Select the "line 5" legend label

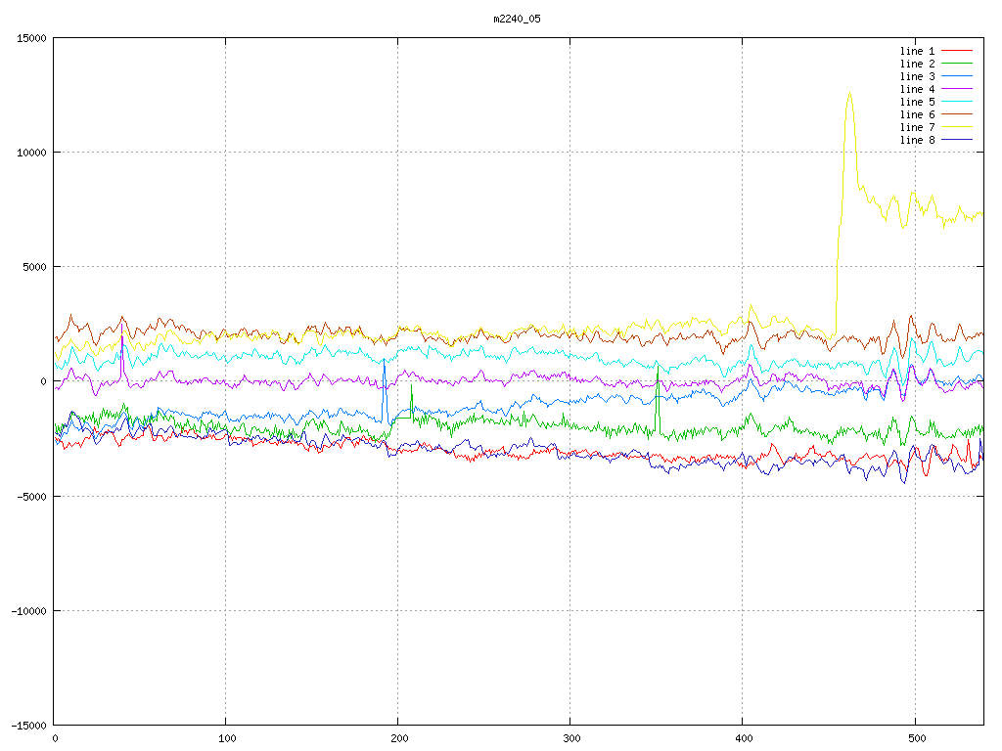[917, 102]
